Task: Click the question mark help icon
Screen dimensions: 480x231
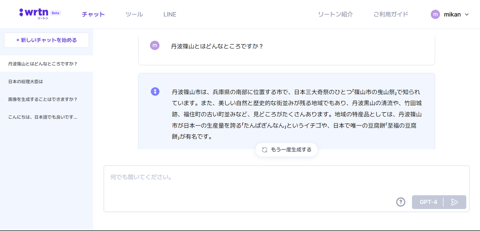Action: tap(401, 202)
